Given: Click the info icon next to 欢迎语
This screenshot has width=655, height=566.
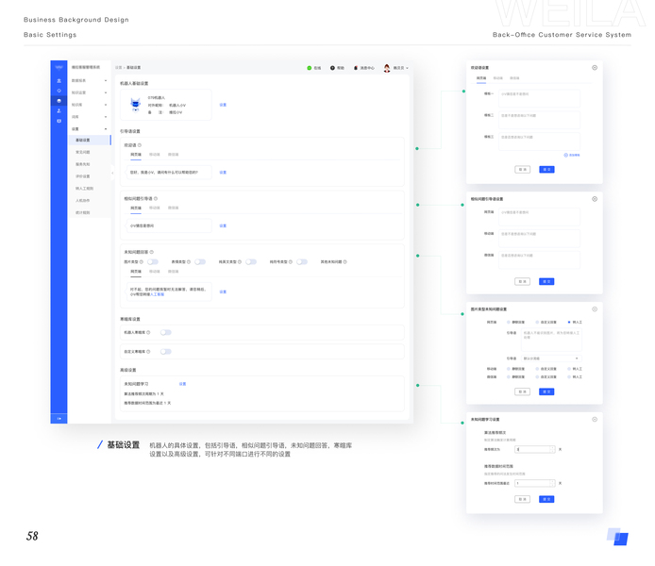Looking at the screenshot, I should point(140,145).
